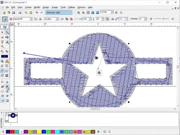The image size is (180, 135).
Task: Click the star design thumbnail in Object List
Action: pyautogui.click(x=13, y=115)
